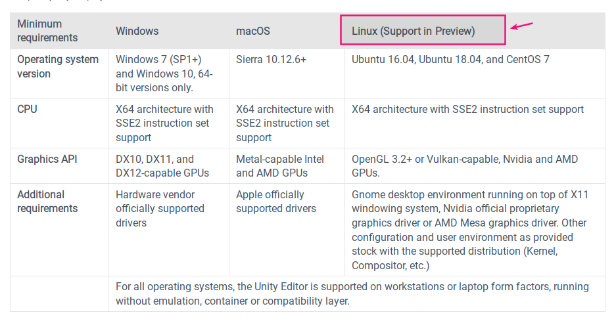Click the "Minimum requirements" header cell
This screenshot has width=616, height=323.
click(47, 31)
